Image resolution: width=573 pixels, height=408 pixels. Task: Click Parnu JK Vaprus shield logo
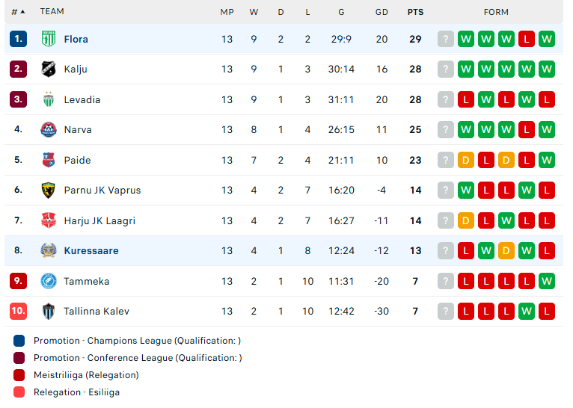click(48, 190)
